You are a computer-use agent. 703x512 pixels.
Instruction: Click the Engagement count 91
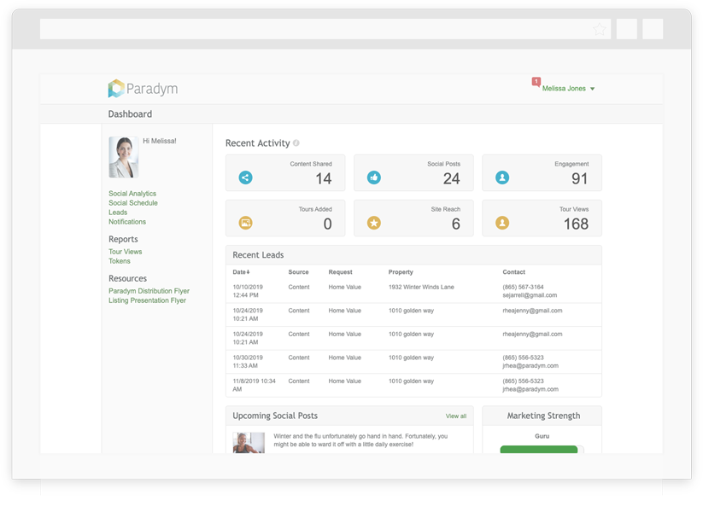tap(580, 178)
